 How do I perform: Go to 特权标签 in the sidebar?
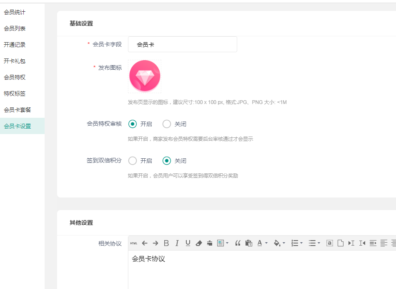[x=15, y=94]
